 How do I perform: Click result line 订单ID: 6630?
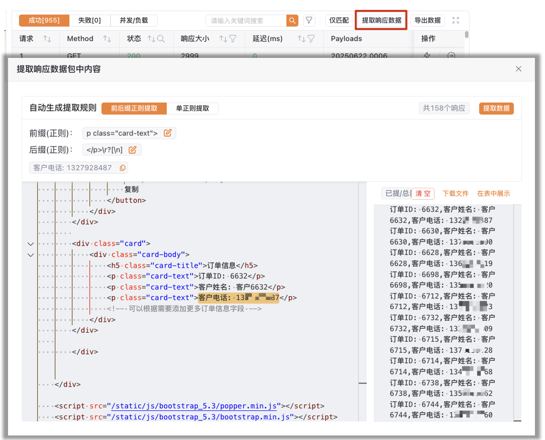442,231
